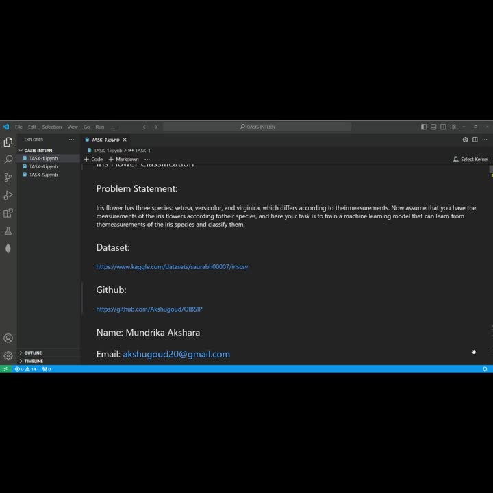Image resolution: width=493 pixels, height=493 pixels.
Task: Open the Explorer view icon
Action: (8, 142)
